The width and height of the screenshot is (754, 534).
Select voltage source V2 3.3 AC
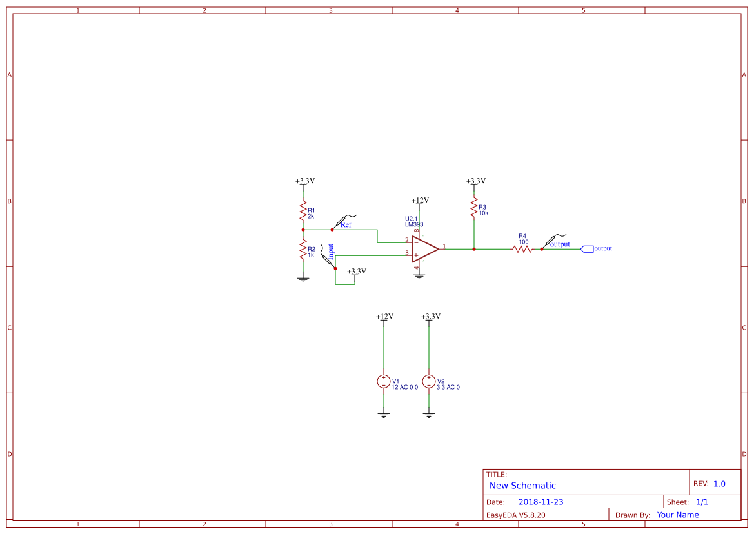(x=428, y=382)
